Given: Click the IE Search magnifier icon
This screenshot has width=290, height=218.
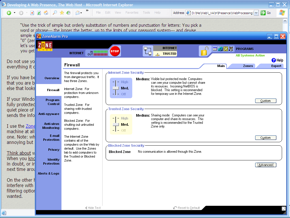Looking at the screenshot, I should pyautogui.click(x=55, y=13).
